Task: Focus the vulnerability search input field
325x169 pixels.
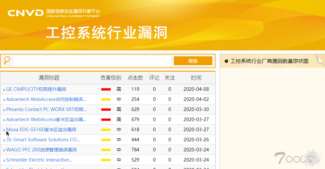Action: tap(92, 61)
